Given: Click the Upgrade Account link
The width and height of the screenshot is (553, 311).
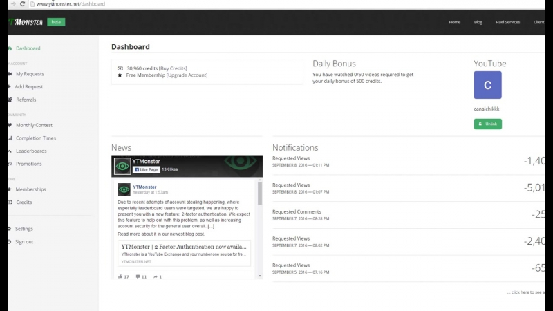Looking at the screenshot, I should point(187,75).
